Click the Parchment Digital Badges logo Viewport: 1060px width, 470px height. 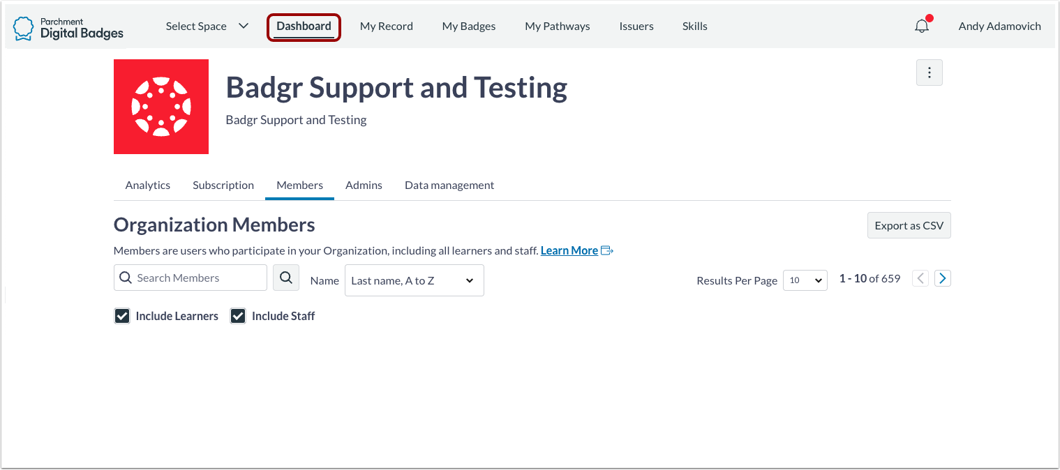click(68, 27)
